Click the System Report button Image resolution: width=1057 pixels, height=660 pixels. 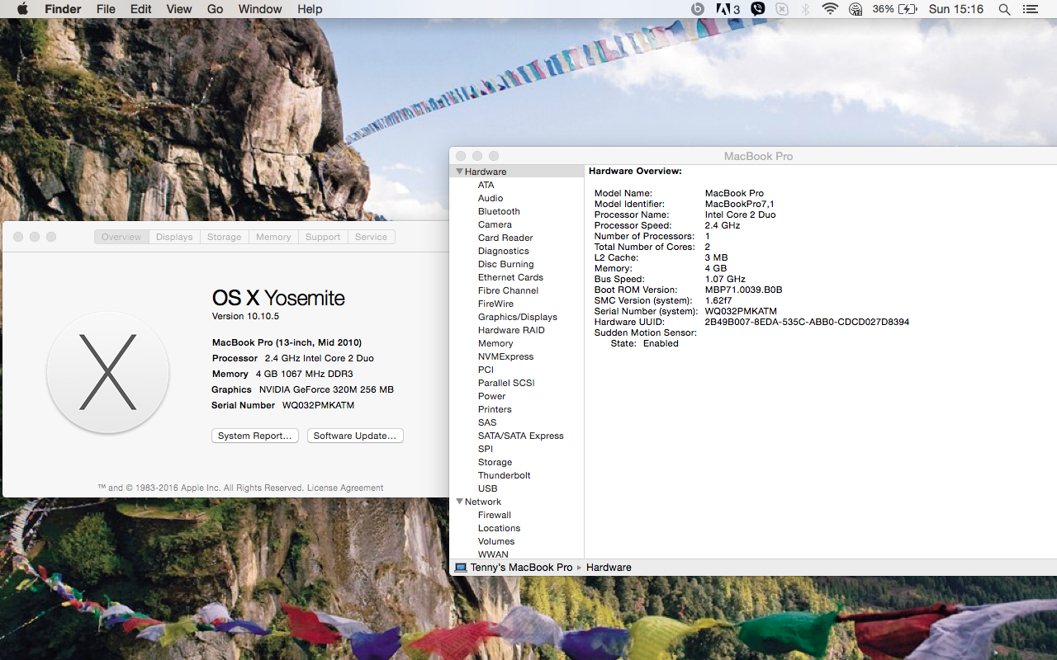(x=254, y=436)
